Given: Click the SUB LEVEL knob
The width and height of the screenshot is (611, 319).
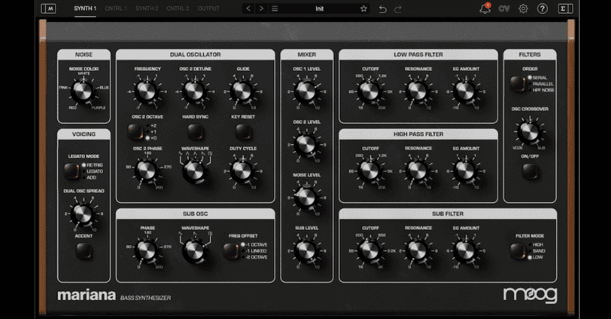Looking at the screenshot, I should [x=306, y=251].
